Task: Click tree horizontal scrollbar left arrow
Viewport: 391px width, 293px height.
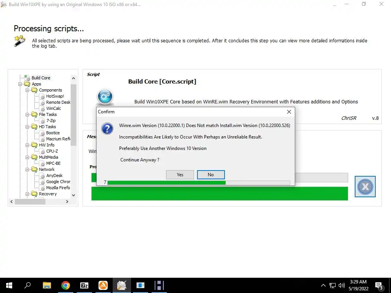Action: [11, 201]
